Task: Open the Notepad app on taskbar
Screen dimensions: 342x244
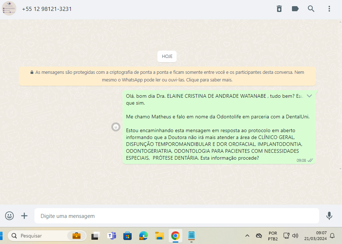Action: tap(191, 236)
